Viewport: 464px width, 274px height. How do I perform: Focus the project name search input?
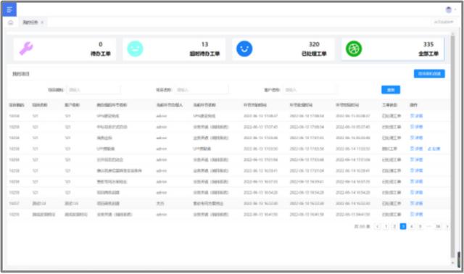click(x=202, y=90)
